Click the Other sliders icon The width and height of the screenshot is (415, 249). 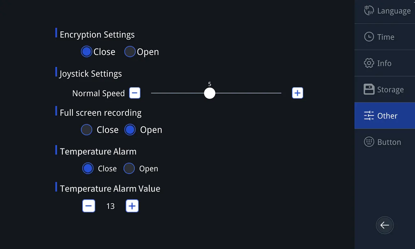369,116
